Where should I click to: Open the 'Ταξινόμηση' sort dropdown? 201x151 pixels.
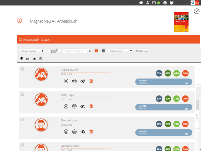(121, 51)
